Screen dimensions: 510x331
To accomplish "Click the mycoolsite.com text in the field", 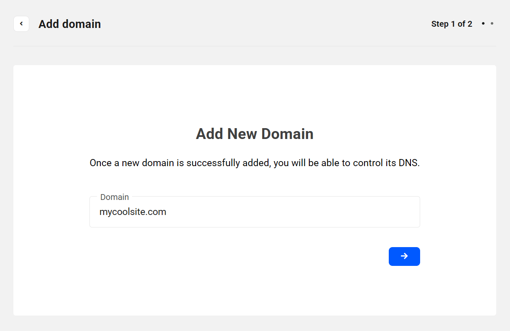I will coord(133,212).
